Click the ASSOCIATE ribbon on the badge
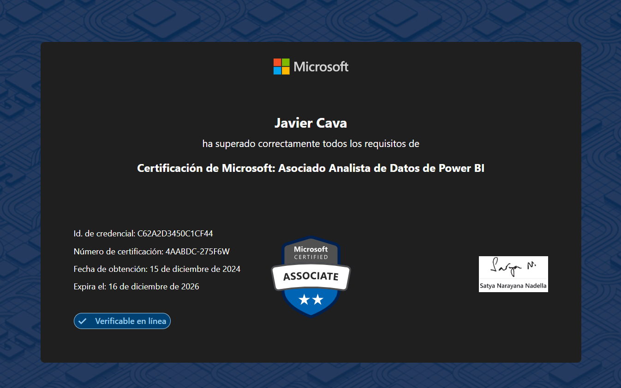The image size is (621, 388). (x=310, y=276)
